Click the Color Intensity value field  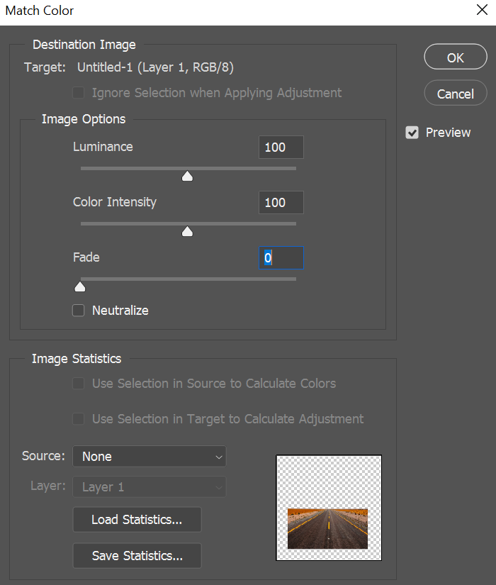[281, 203]
